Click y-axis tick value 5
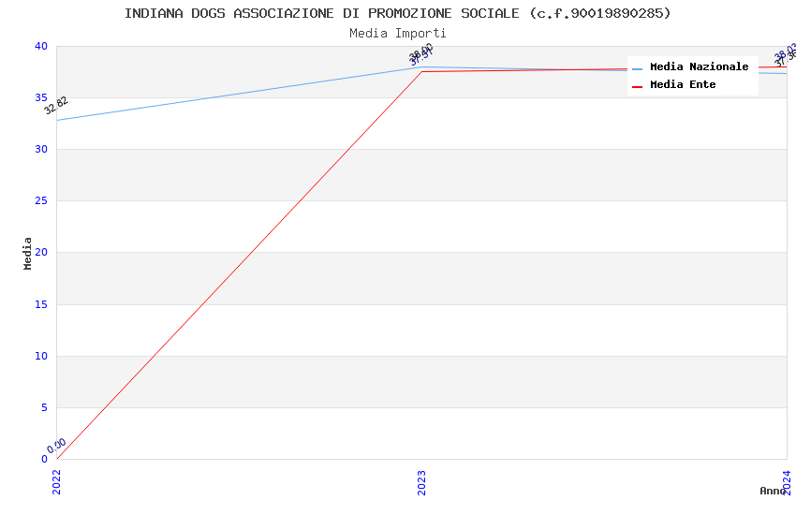796x515 pixels. click(45, 407)
